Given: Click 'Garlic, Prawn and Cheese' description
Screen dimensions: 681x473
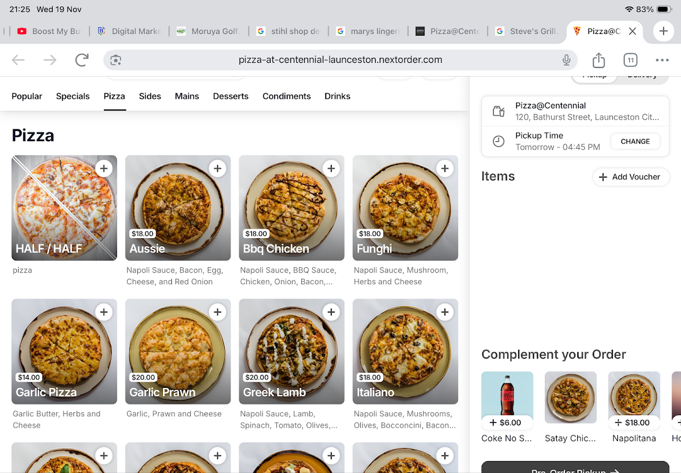Looking at the screenshot, I should 174,414.
